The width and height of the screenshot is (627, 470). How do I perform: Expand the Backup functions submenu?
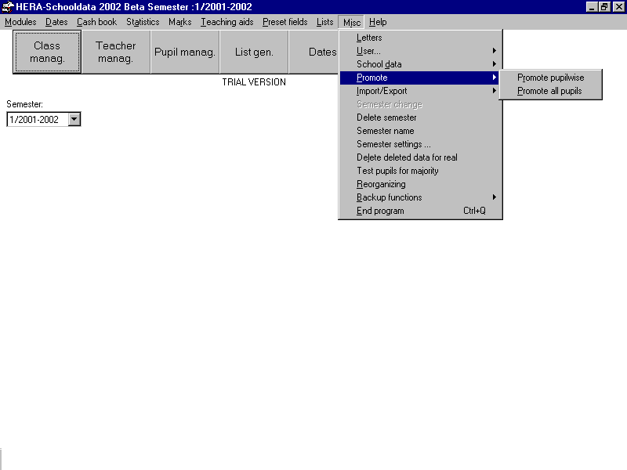(x=420, y=197)
